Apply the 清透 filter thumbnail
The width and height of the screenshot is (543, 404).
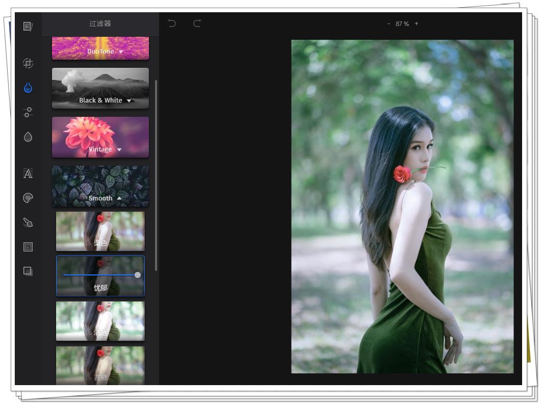pos(100,321)
